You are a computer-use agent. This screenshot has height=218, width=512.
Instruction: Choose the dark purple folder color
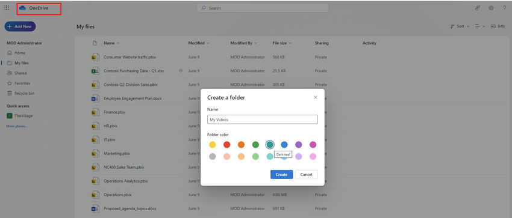[x=298, y=145]
